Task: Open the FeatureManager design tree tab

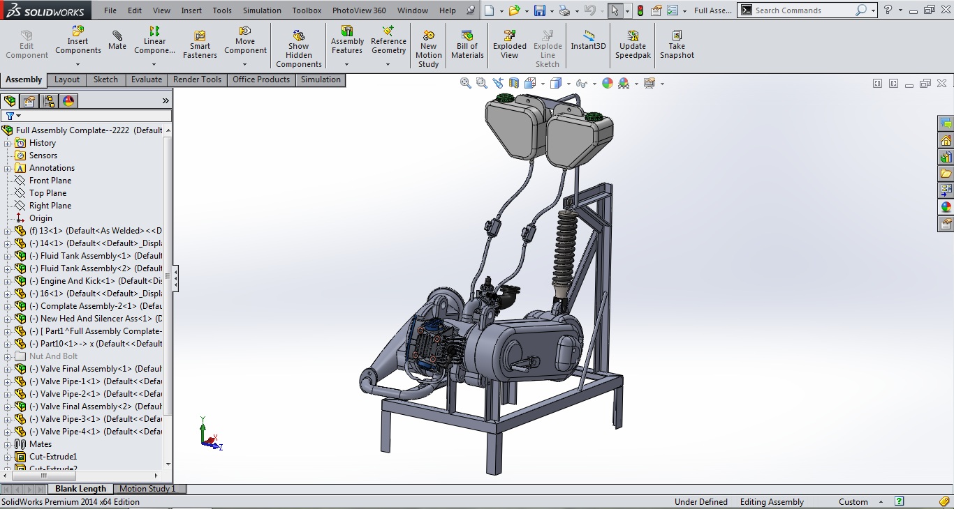Action: [10, 101]
